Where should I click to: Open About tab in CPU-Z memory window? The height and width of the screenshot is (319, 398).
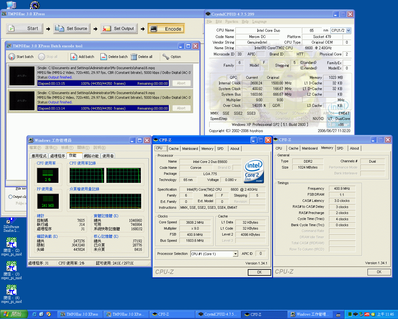coord(354,148)
